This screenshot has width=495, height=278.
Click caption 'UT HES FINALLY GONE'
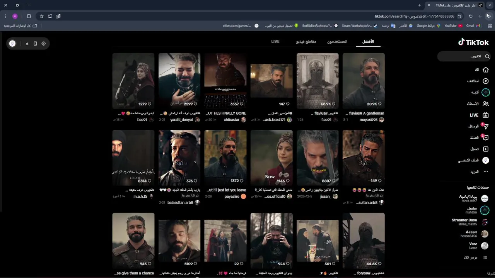point(225,114)
